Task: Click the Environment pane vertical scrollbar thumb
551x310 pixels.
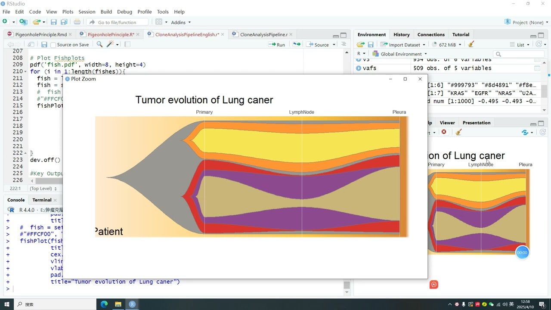Action: coord(544,90)
